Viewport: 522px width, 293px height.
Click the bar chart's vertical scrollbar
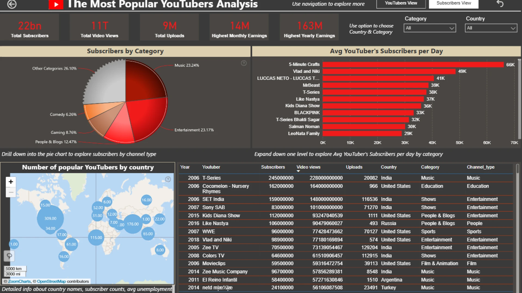520,99
